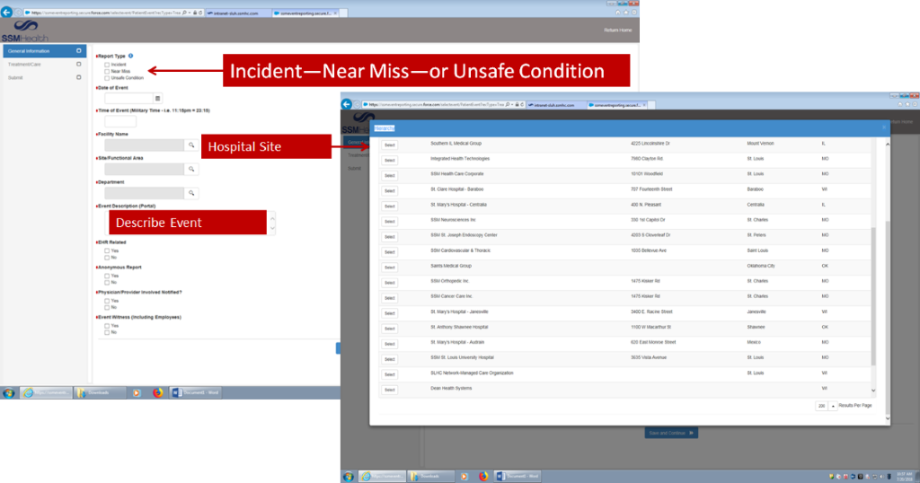
Task: Click the list scroll-down arrow in Hierarchy dialog
Action: pos(873,391)
